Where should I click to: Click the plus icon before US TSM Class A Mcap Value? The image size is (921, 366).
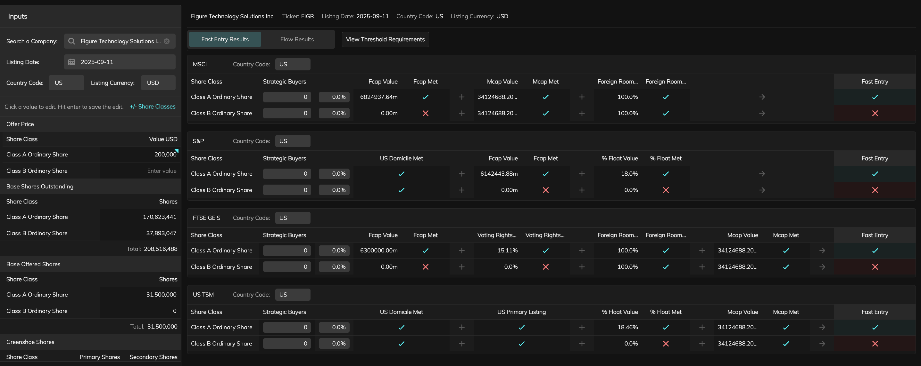(x=702, y=327)
